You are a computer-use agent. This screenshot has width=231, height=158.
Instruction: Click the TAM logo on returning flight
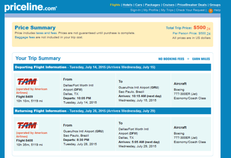click(27, 125)
